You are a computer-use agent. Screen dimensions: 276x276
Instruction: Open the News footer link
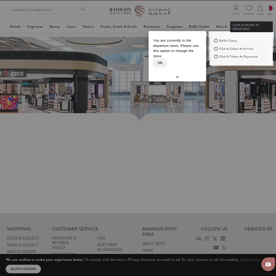pos(148,251)
